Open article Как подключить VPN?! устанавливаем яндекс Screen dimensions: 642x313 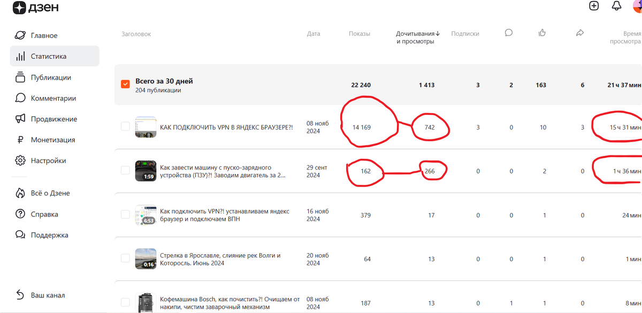[225, 215]
